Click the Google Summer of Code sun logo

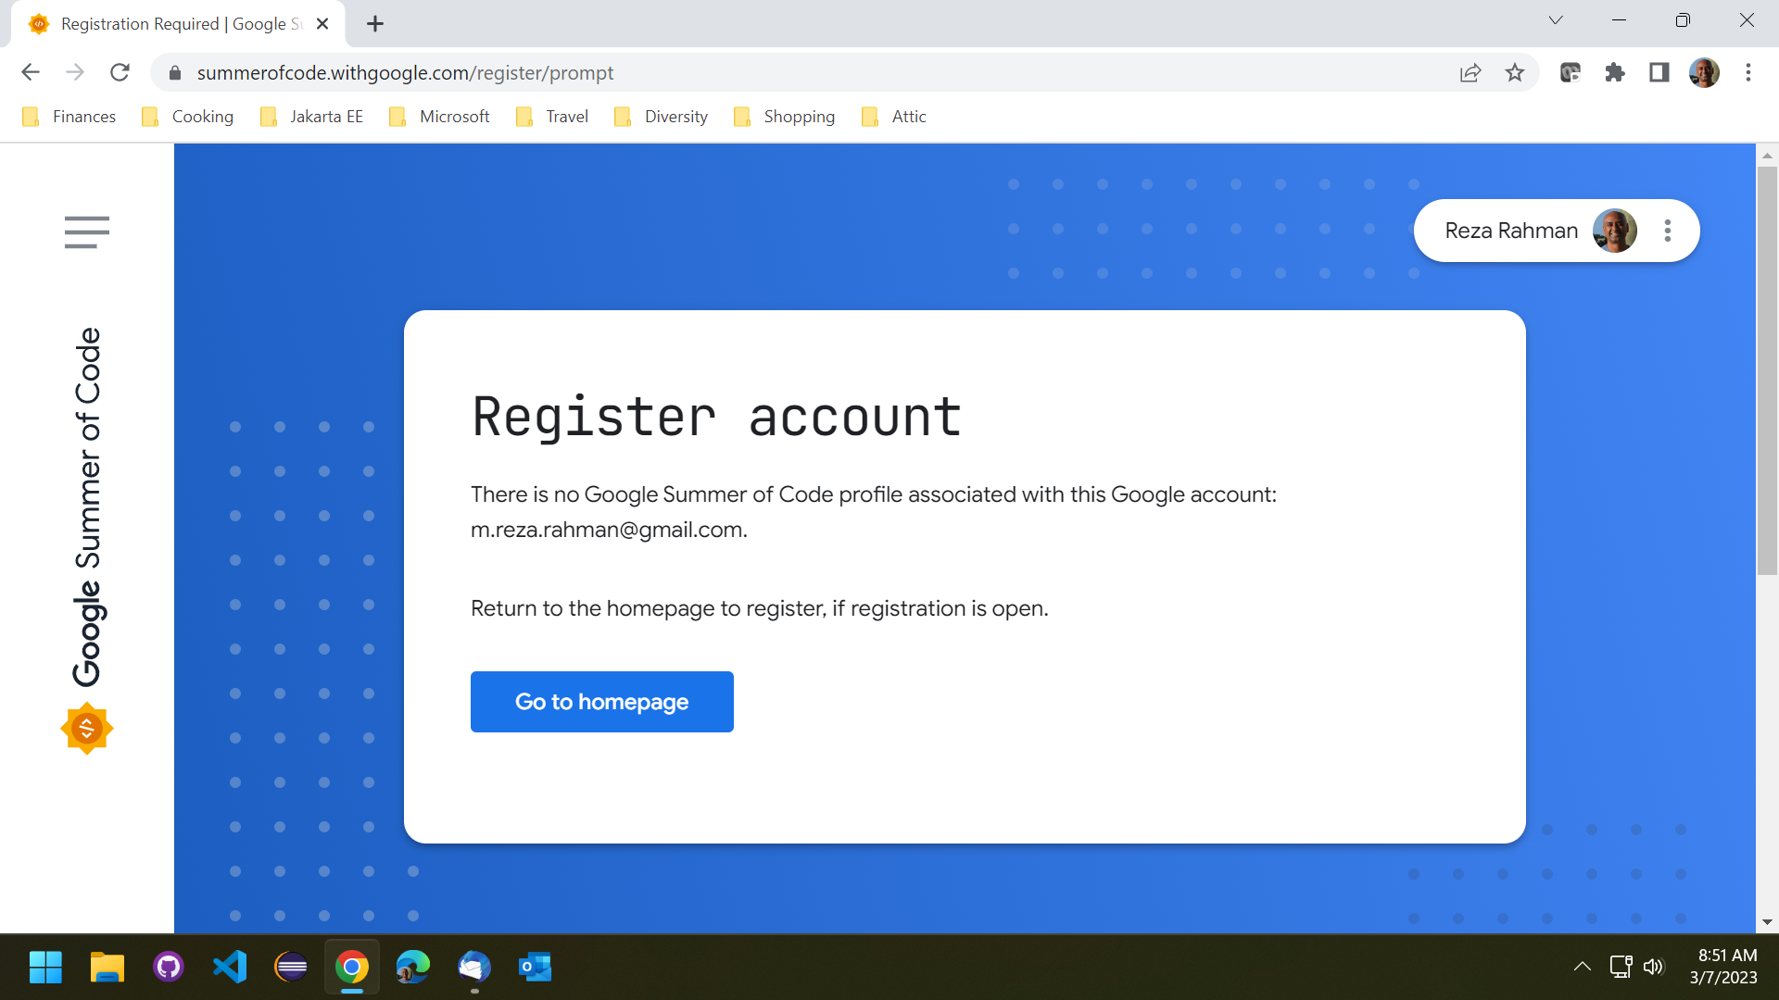point(87,729)
